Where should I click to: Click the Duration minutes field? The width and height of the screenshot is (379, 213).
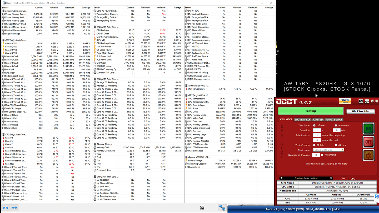(x=337, y=130)
